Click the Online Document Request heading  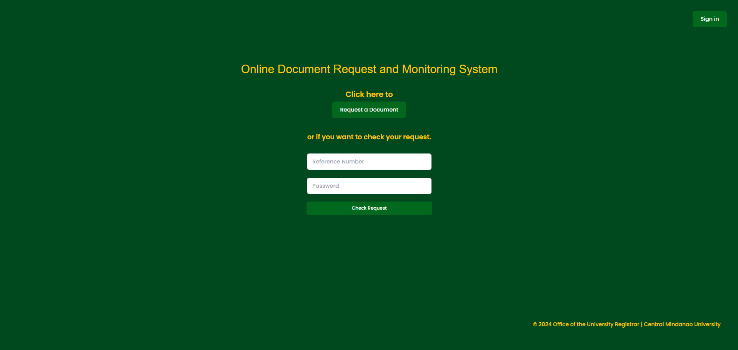368,69
